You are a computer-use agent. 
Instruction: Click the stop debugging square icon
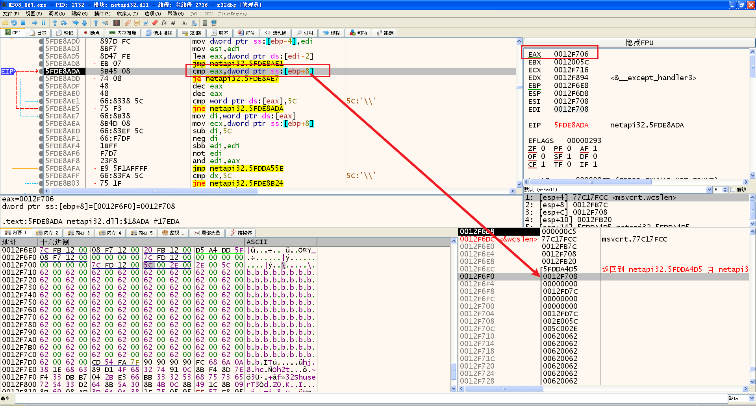pos(23,23)
